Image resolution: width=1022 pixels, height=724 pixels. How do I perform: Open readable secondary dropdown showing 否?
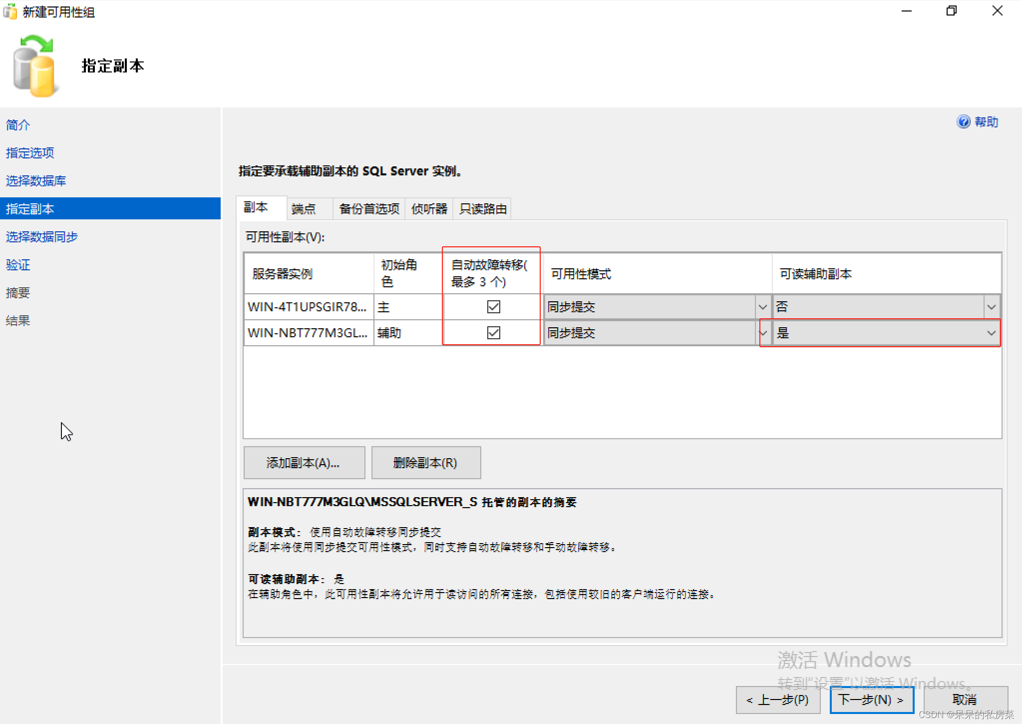991,307
